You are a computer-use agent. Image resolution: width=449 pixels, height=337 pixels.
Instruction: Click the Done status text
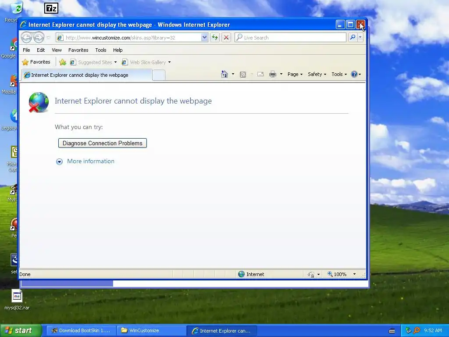coord(25,274)
